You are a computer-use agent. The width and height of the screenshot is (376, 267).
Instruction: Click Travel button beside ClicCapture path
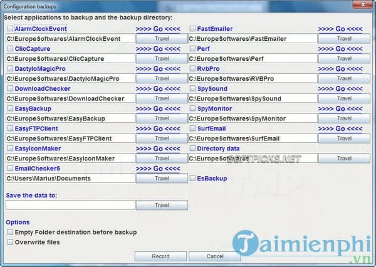tap(162, 58)
